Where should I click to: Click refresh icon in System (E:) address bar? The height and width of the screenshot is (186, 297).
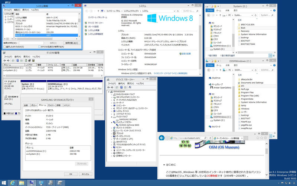point(255,15)
